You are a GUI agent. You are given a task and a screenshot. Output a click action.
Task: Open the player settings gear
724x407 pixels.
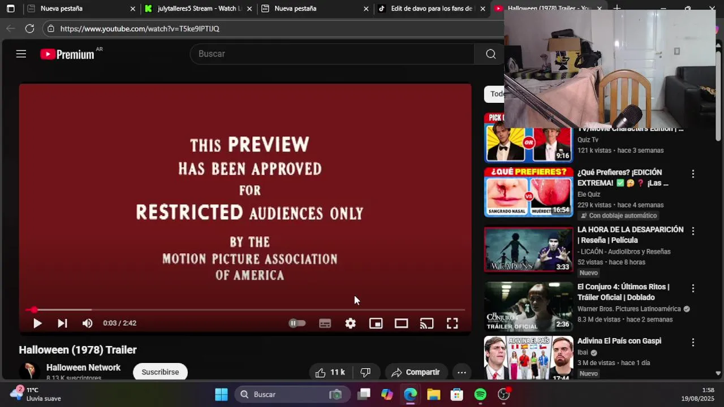351,323
